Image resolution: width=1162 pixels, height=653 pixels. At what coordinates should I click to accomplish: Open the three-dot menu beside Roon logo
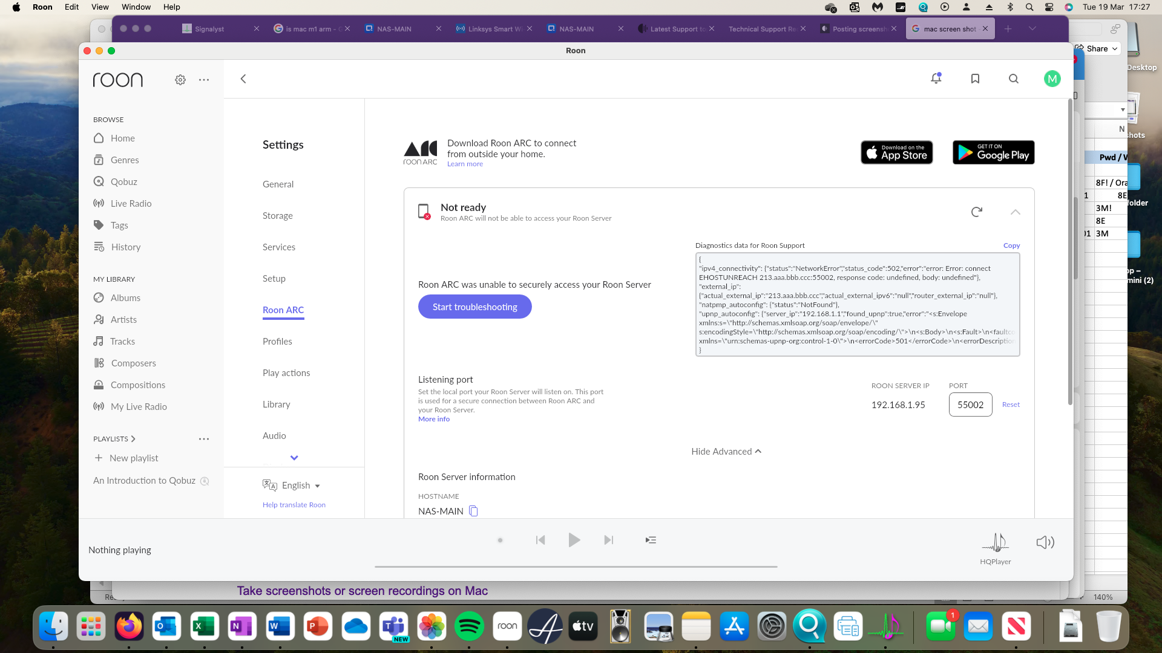(x=204, y=80)
